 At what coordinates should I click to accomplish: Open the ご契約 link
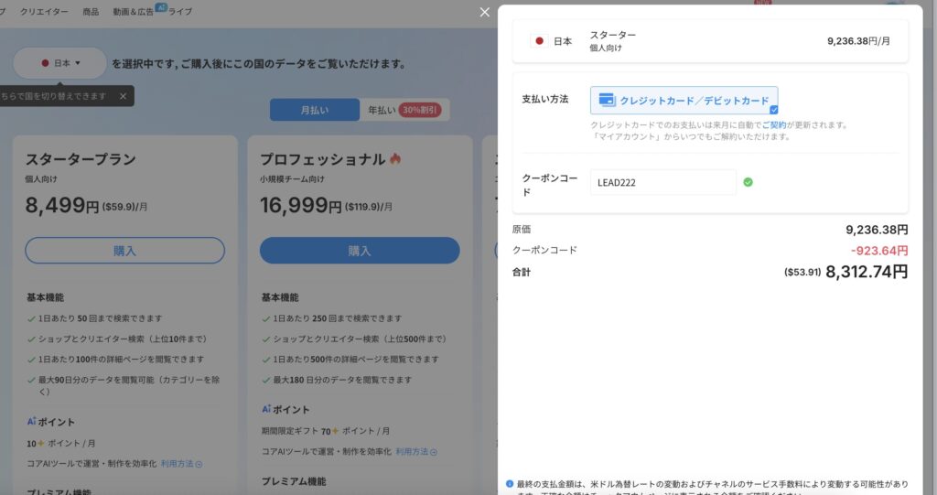[773, 124]
